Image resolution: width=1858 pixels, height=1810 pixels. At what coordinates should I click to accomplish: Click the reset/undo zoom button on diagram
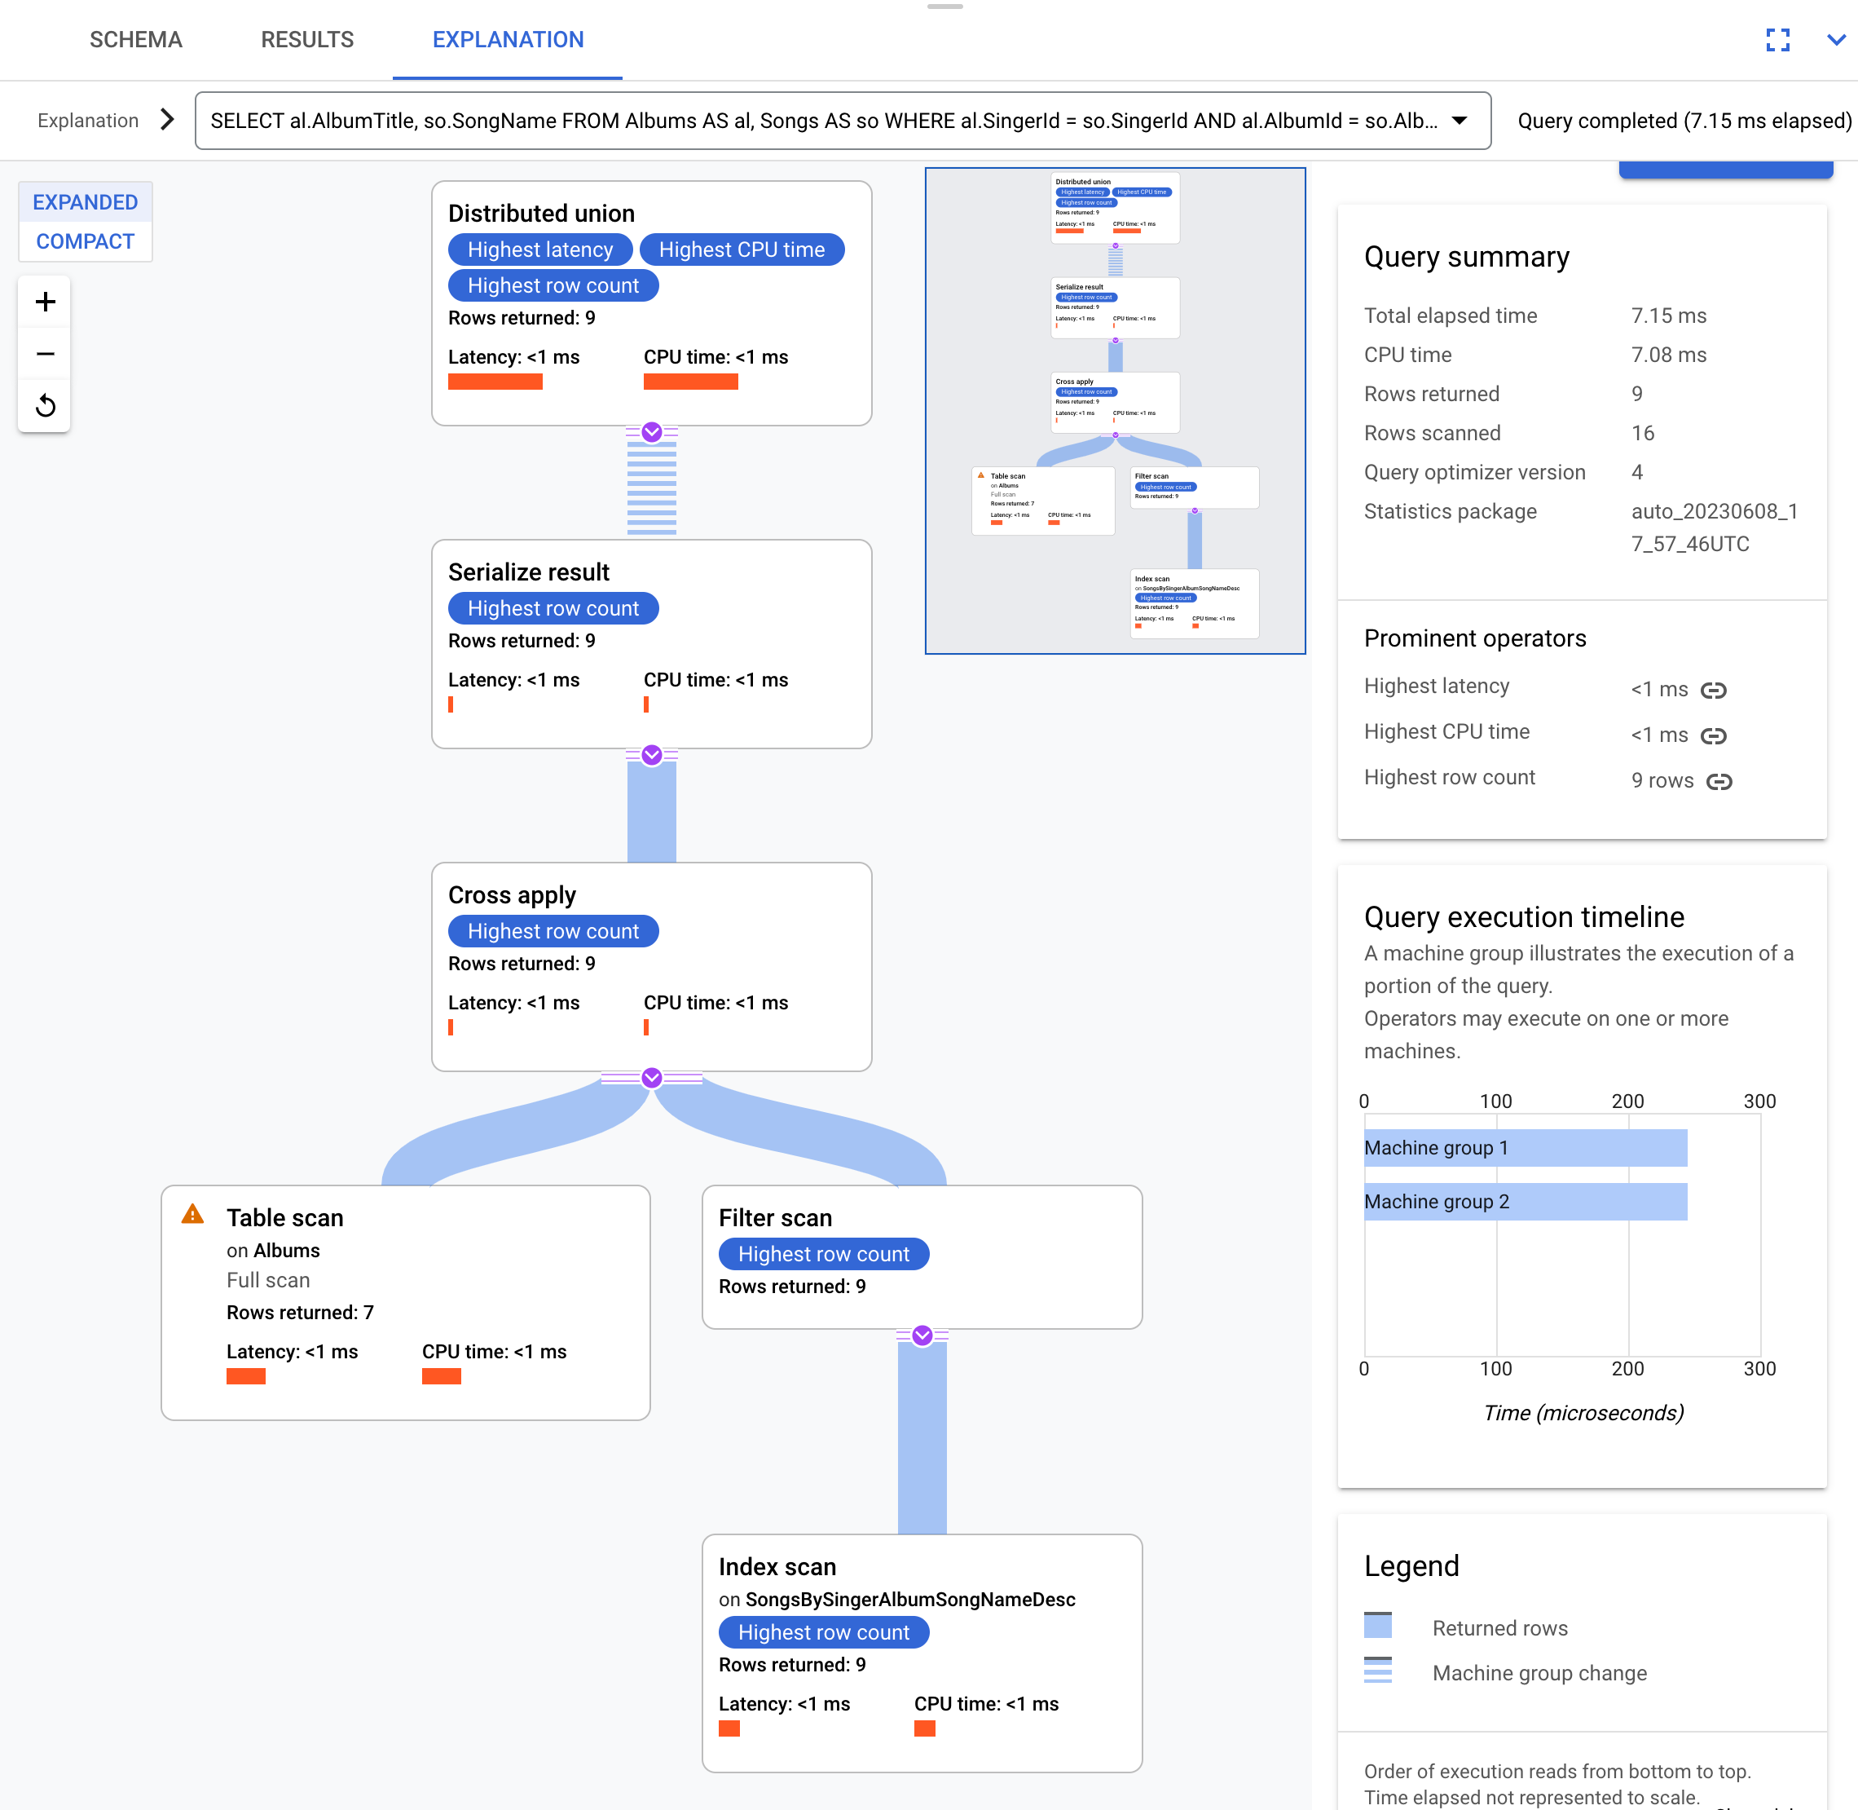coord(45,404)
